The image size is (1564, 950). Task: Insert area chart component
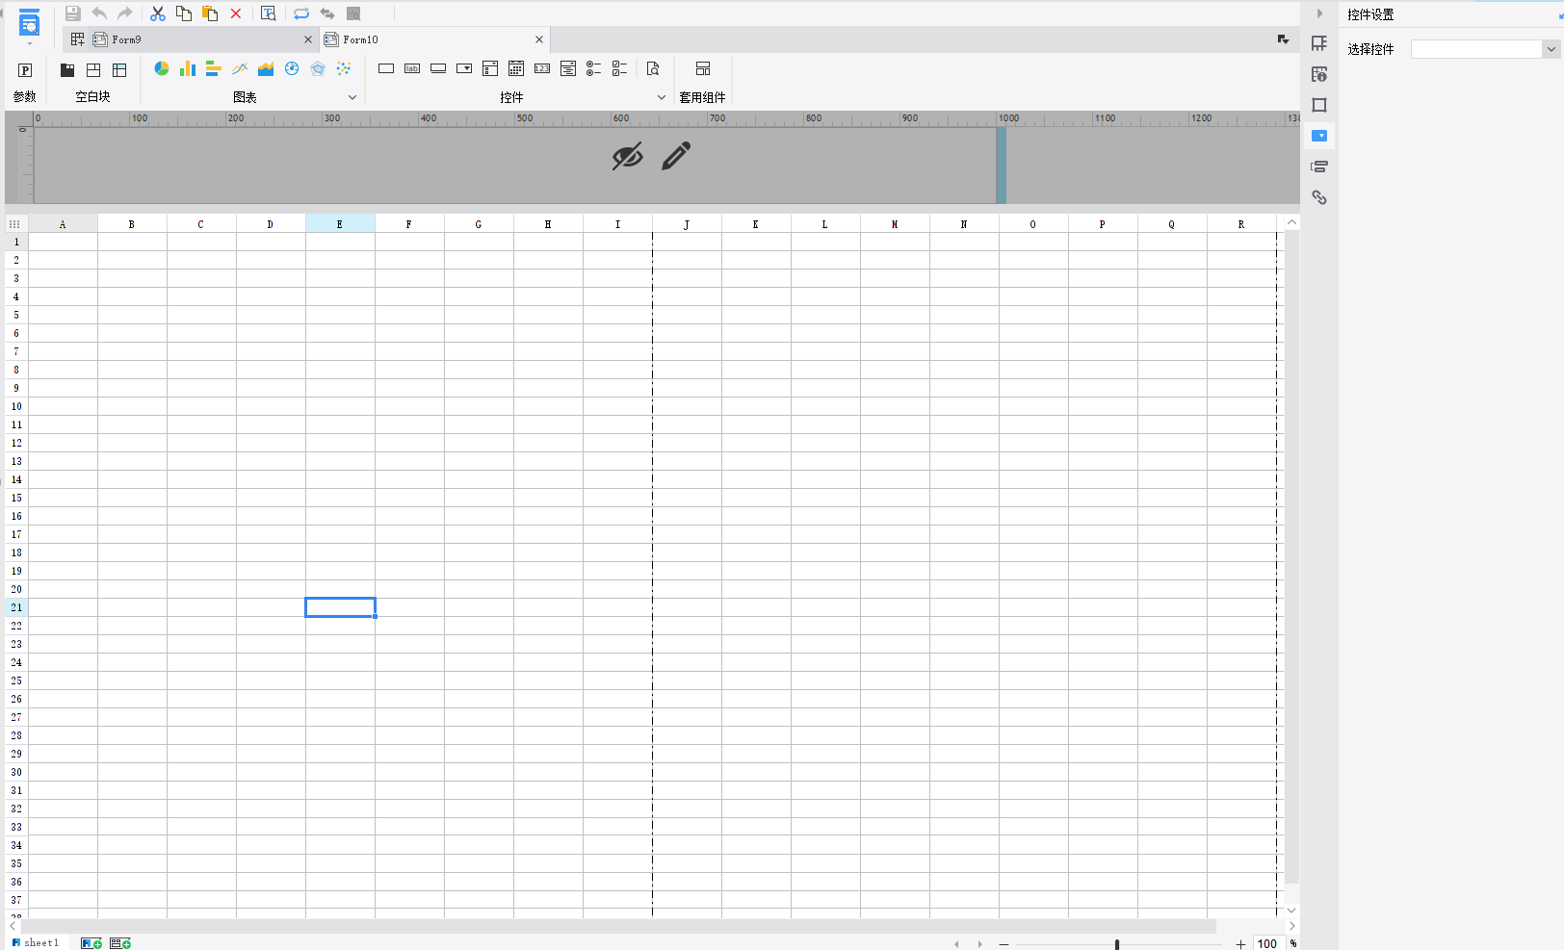click(x=266, y=68)
